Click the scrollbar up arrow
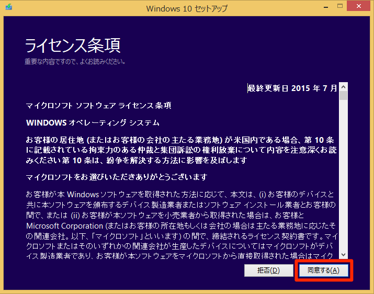Viewport: 374px width, 294px height. tap(344, 87)
